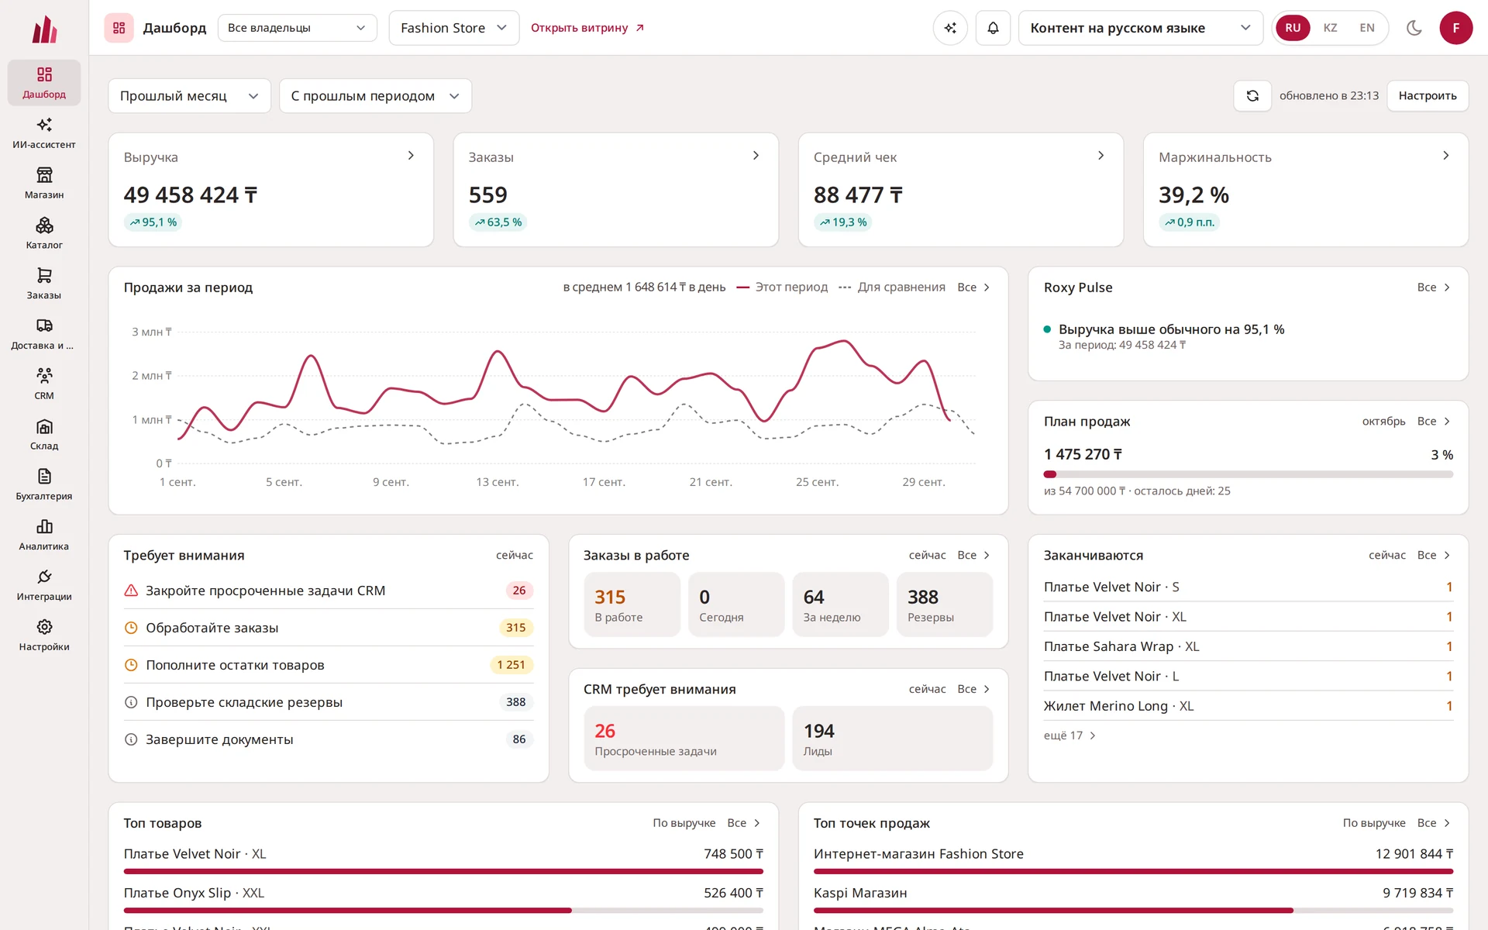The image size is (1488, 930).
Task: Click Пополните остатки товаров row
Action: pyautogui.click(x=329, y=665)
